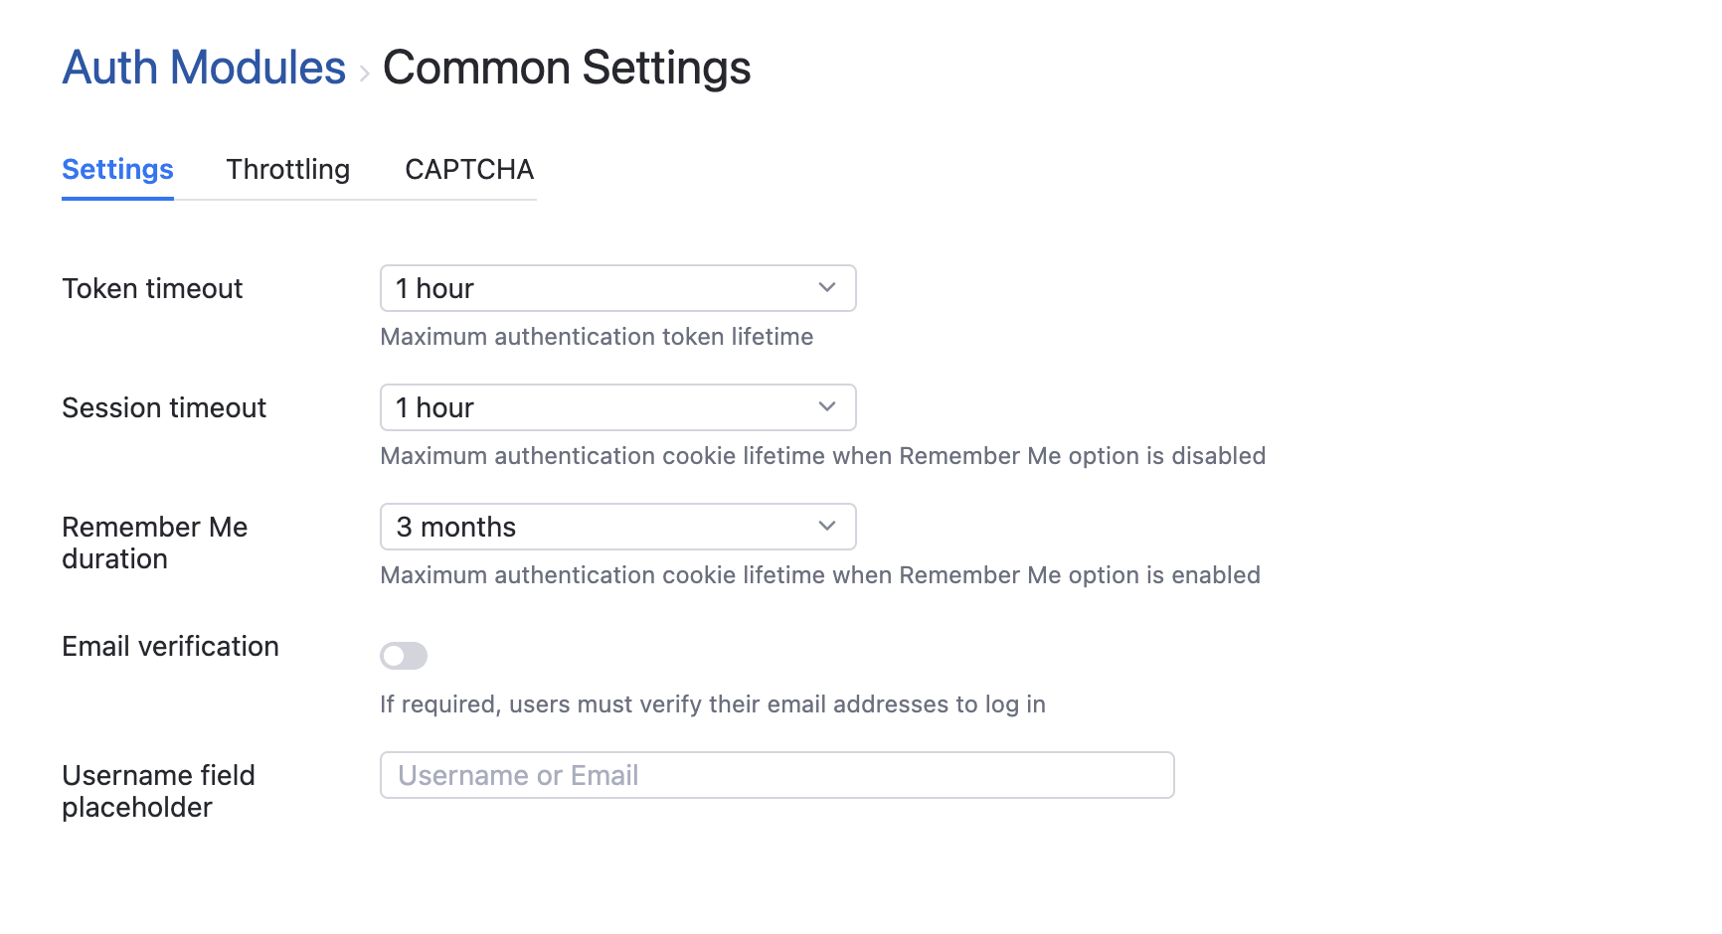Switch to the Throttling tab
Screen dimensions: 1722x934
288,169
